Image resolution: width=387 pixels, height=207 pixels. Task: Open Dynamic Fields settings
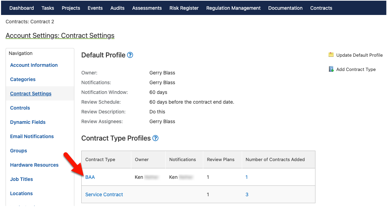click(28, 122)
